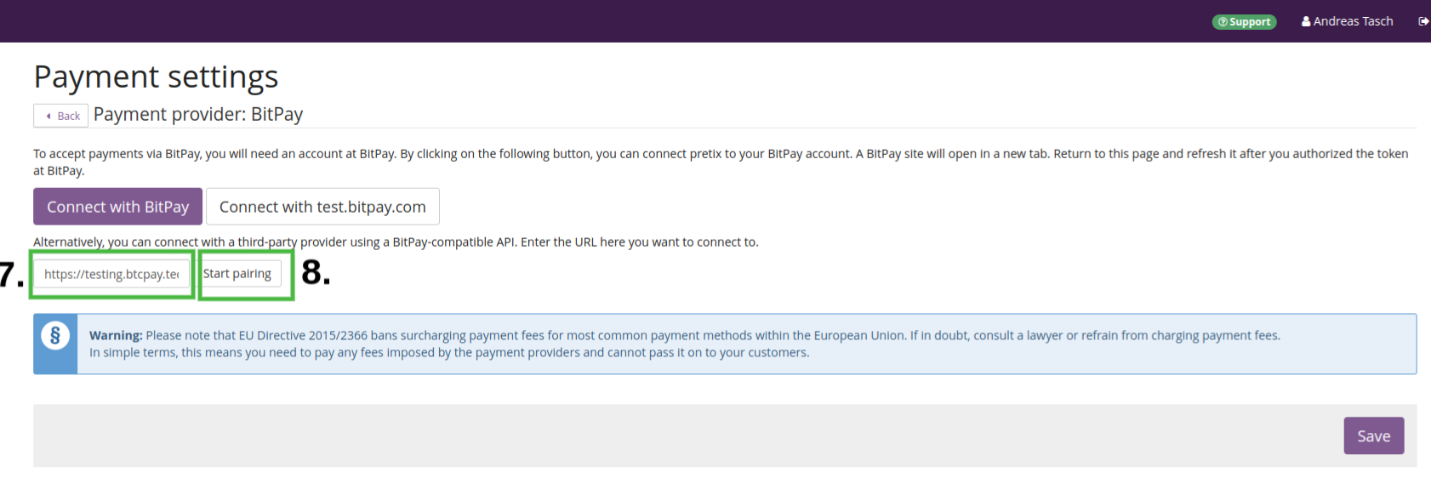Viewport: 1431px width, 478px height.
Task: Click the EU Directive 2015/2366 warning sentence
Action: (681, 336)
